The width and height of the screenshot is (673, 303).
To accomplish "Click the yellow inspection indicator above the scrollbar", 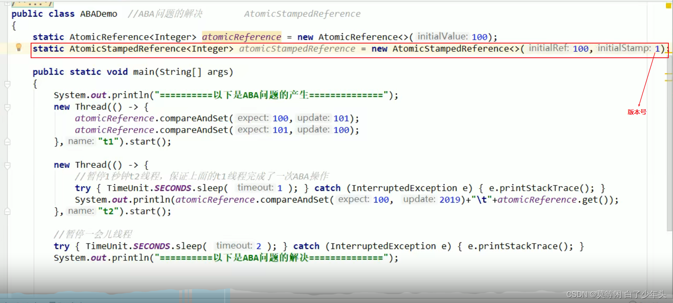I will (668, 5).
